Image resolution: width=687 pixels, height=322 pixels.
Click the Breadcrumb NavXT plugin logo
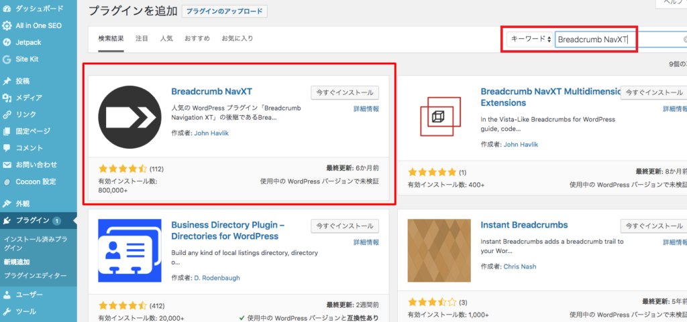pyautogui.click(x=130, y=117)
